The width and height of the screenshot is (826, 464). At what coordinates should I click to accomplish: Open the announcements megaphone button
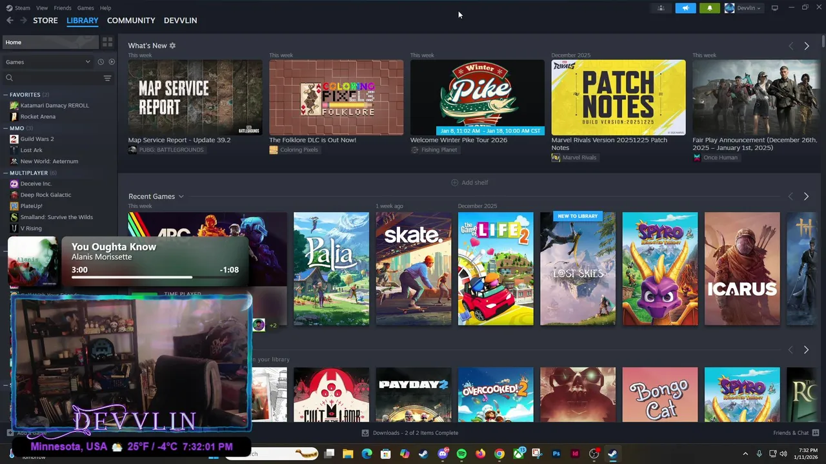click(685, 8)
